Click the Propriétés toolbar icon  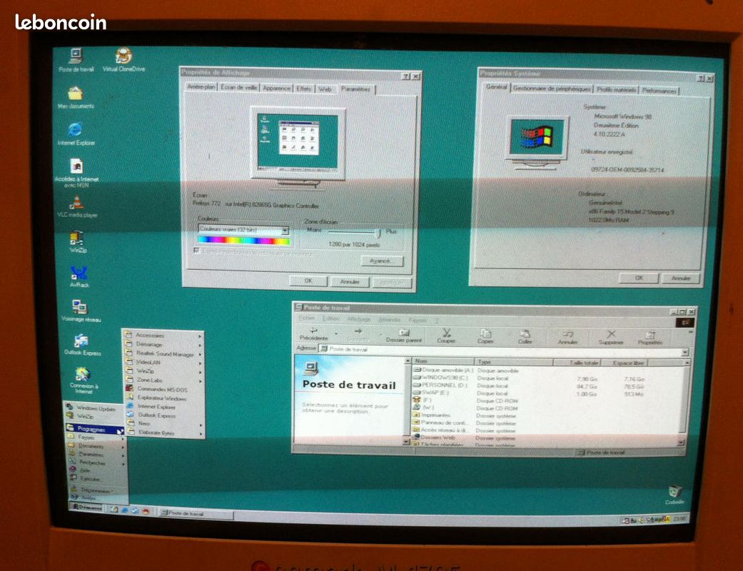(650, 338)
